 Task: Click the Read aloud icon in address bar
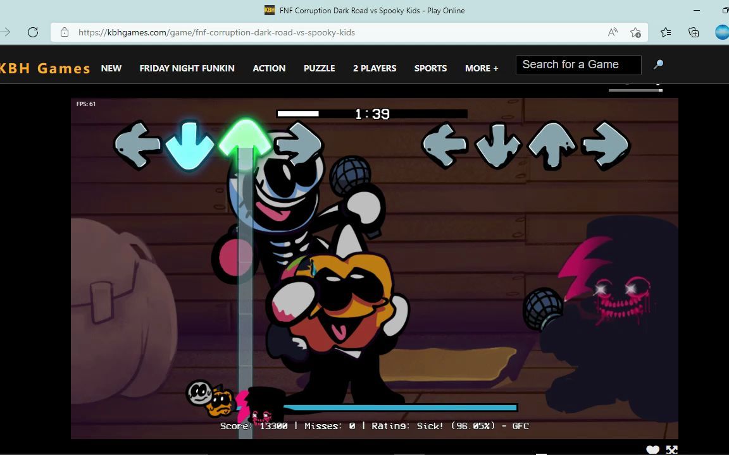[x=613, y=32]
